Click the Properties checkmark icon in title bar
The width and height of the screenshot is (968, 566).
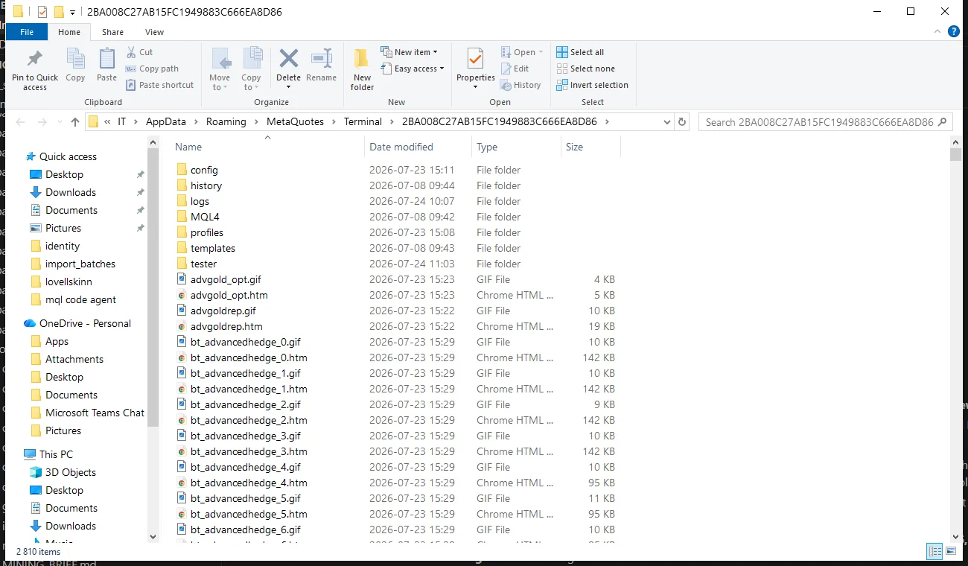[42, 12]
